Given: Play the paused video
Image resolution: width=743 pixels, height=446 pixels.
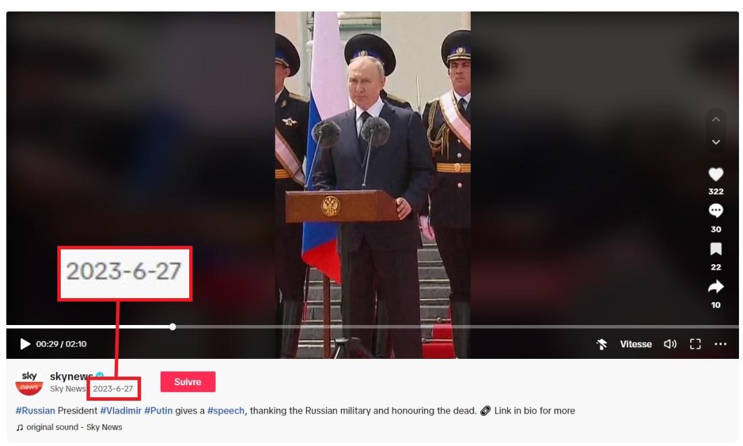Looking at the screenshot, I should click(x=25, y=344).
